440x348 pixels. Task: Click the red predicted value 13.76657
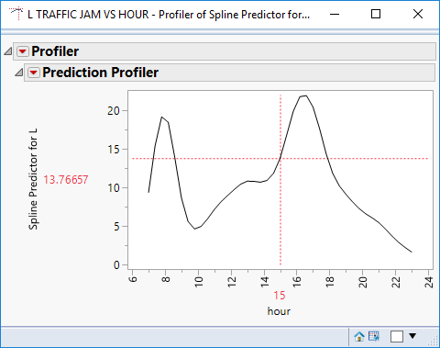click(x=65, y=180)
